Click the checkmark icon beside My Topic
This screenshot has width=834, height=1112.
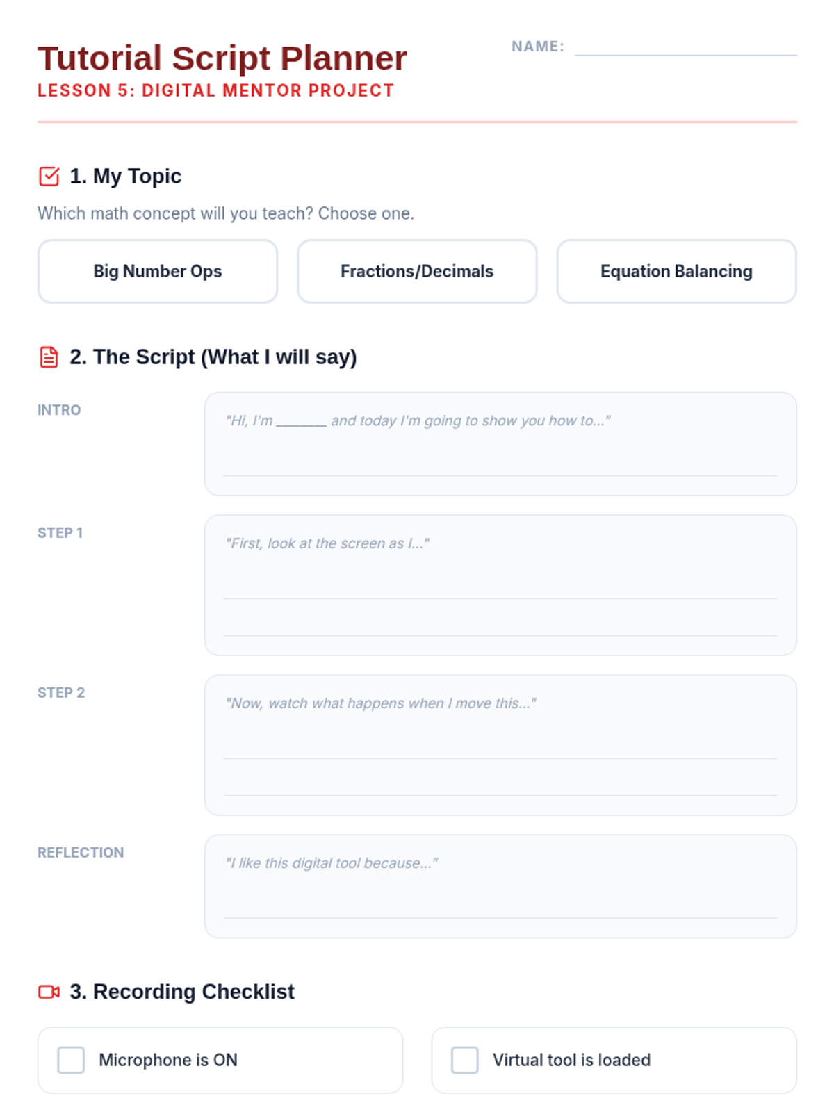coord(49,177)
